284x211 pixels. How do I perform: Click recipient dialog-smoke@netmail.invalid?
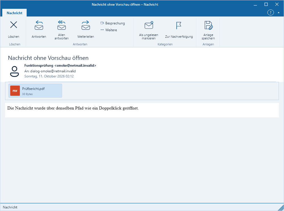pyautogui.click(x=53, y=71)
